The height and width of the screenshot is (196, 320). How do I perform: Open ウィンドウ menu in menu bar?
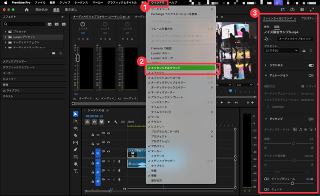pyautogui.click(x=158, y=3)
